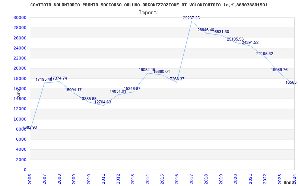Click the data label 19084.16

click(147, 70)
